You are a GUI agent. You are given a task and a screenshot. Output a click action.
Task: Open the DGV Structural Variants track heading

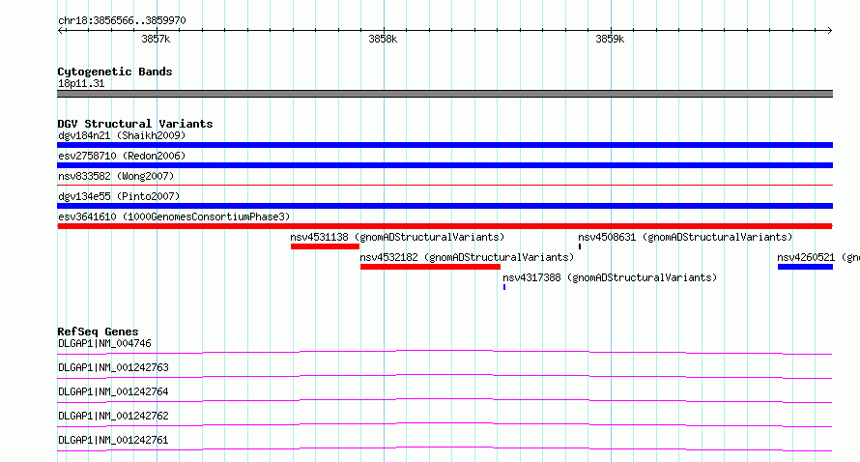[135, 124]
